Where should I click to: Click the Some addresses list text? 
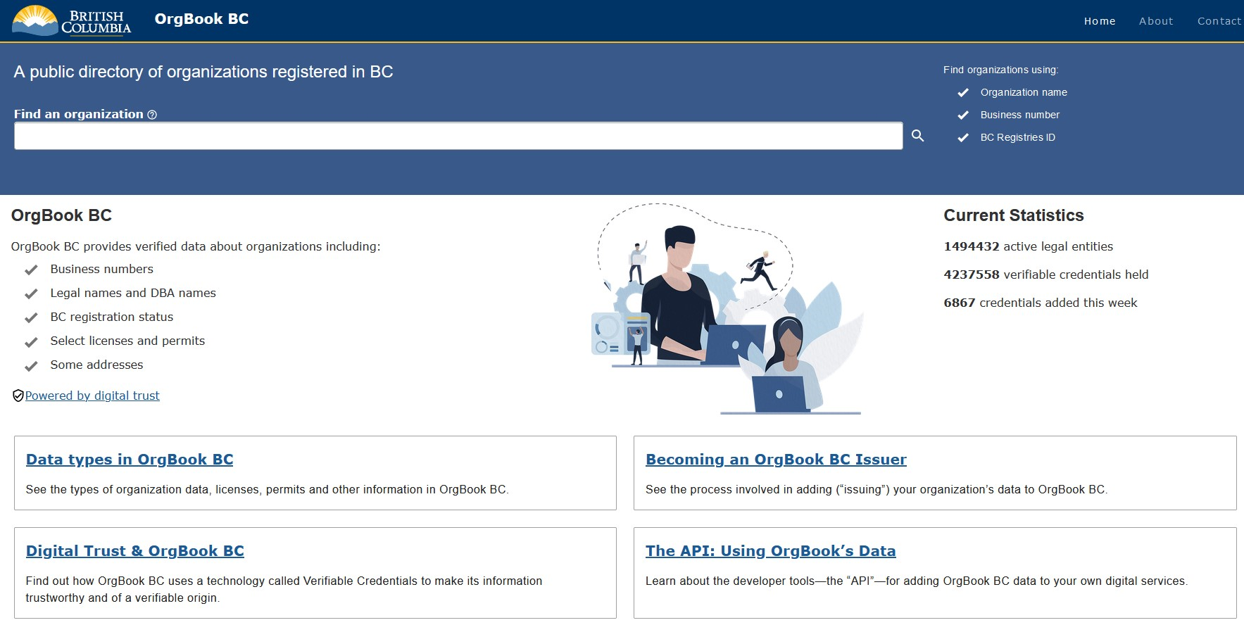[x=96, y=365]
